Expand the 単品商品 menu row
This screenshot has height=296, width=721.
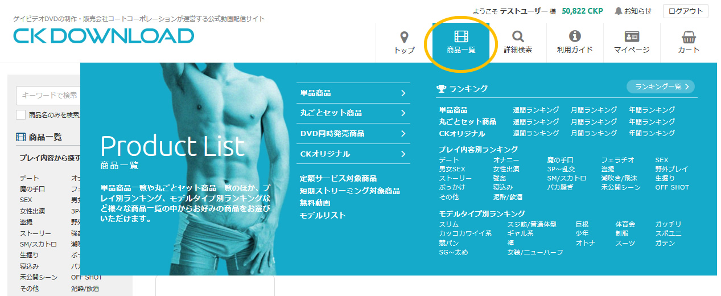(x=353, y=93)
